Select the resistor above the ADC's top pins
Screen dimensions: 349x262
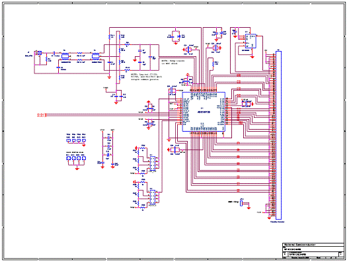[213, 64]
